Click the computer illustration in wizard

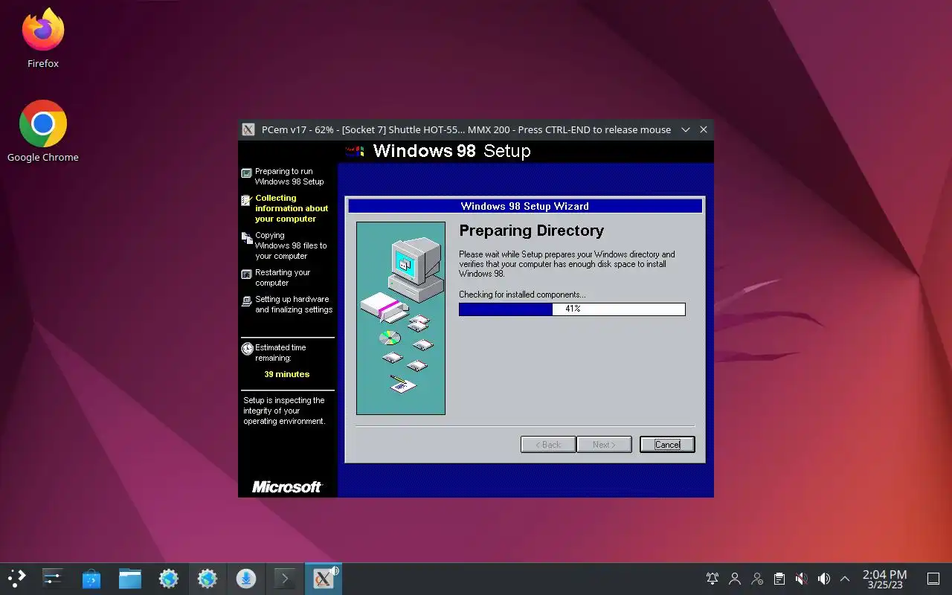(x=401, y=318)
